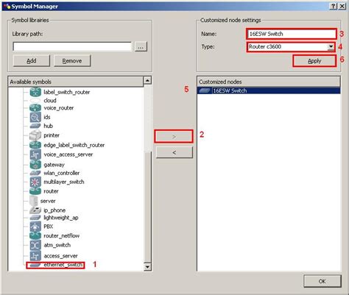Select the multilayer_switch icon

(x=35, y=182)
